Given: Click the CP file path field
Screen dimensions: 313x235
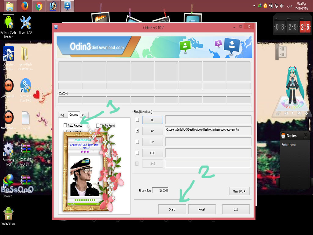Looking at the screenshot, I should pyautogui.click(x=208, y=142).
